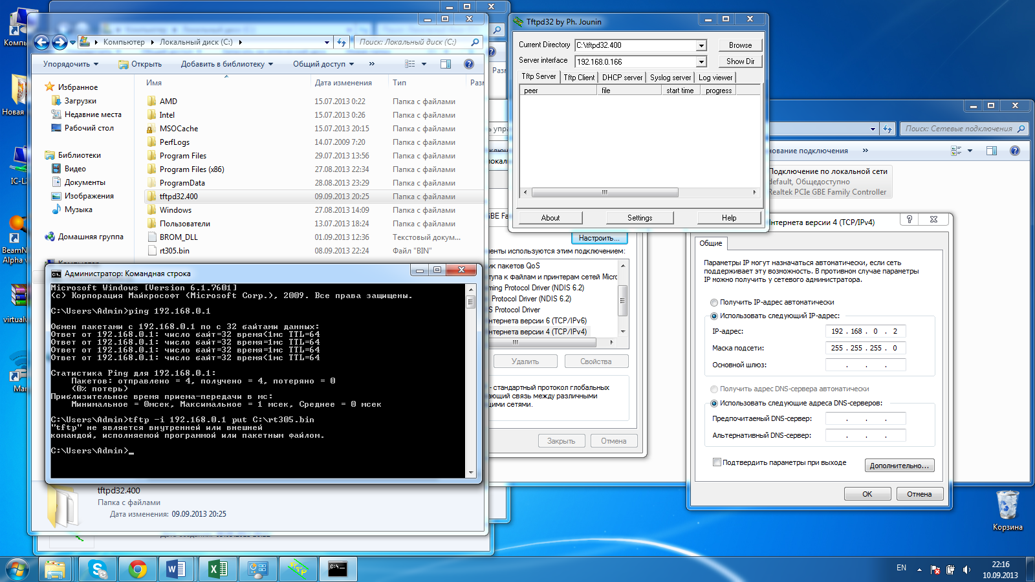This screenshot has height=582, width=1035.
Task: Open Microsoft Word from the taskbar
Action: 176,569
